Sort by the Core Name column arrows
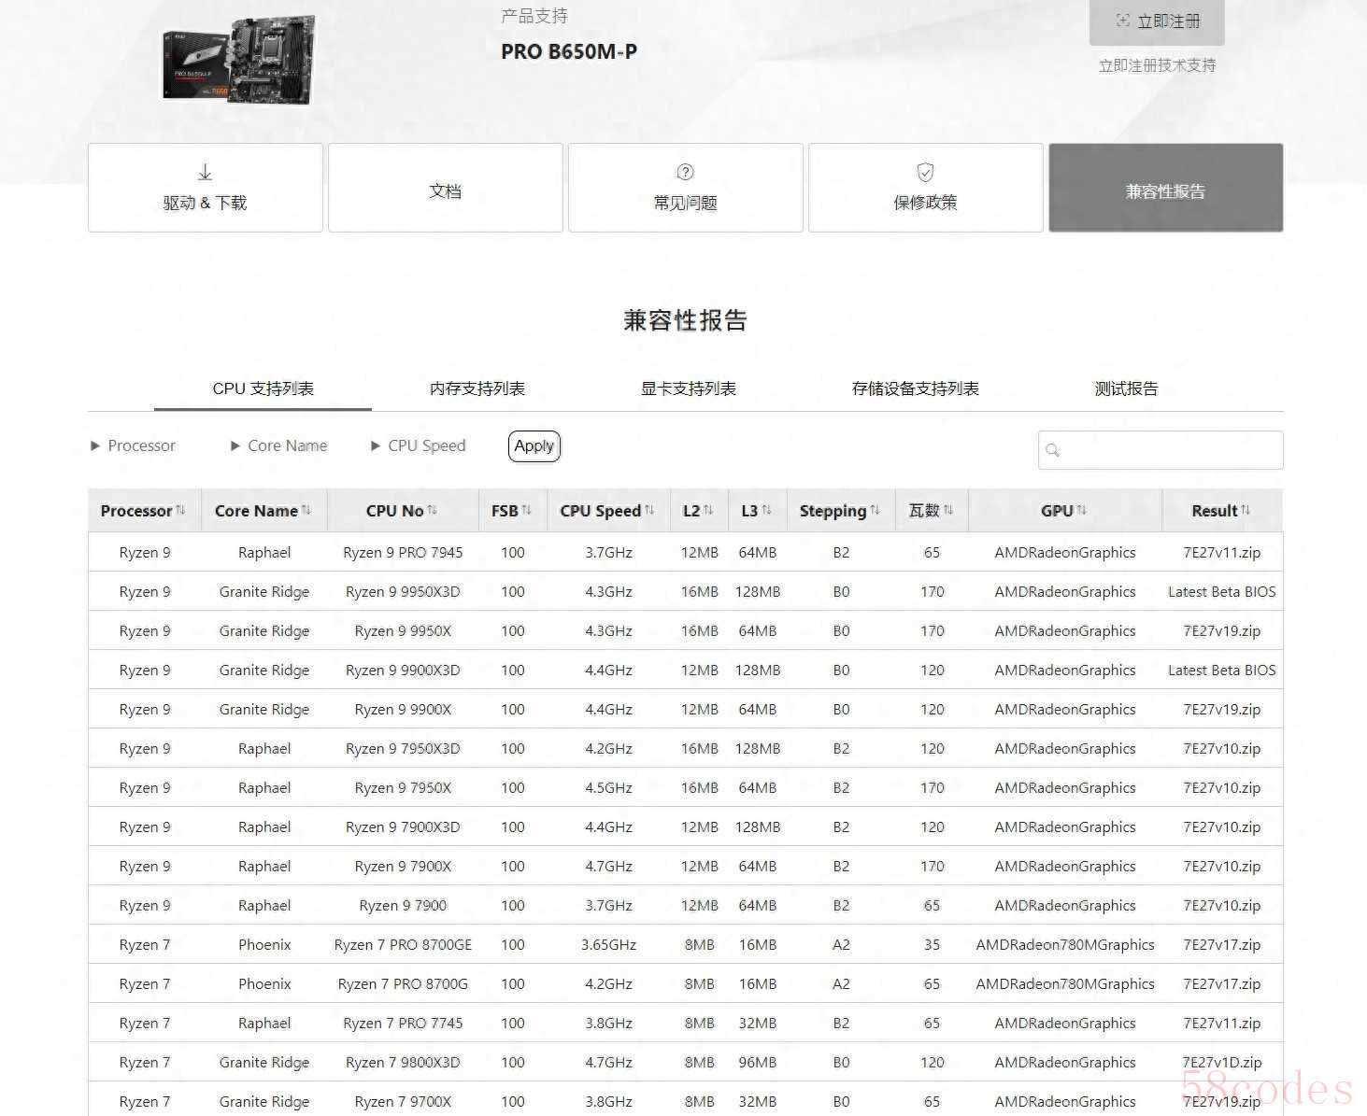The height and width of the screenshot is (1116, 1367). point(306,510)
